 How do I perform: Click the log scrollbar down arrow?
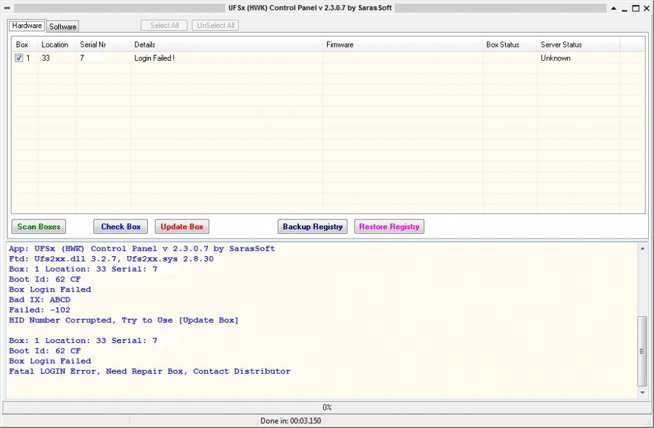(642, 393)
